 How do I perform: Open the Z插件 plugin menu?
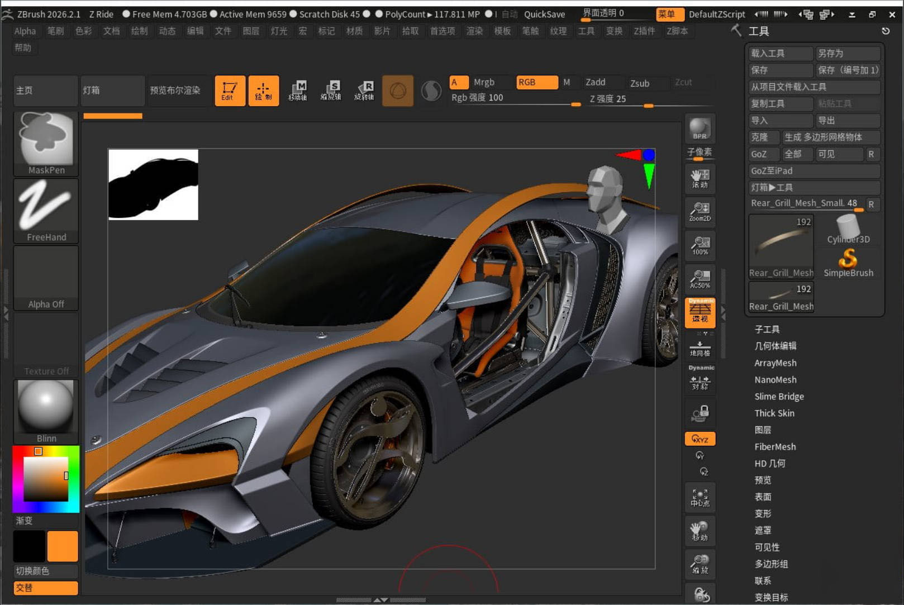pos(644,31)
